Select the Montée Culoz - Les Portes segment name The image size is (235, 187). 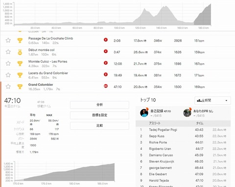pos(47,62)
